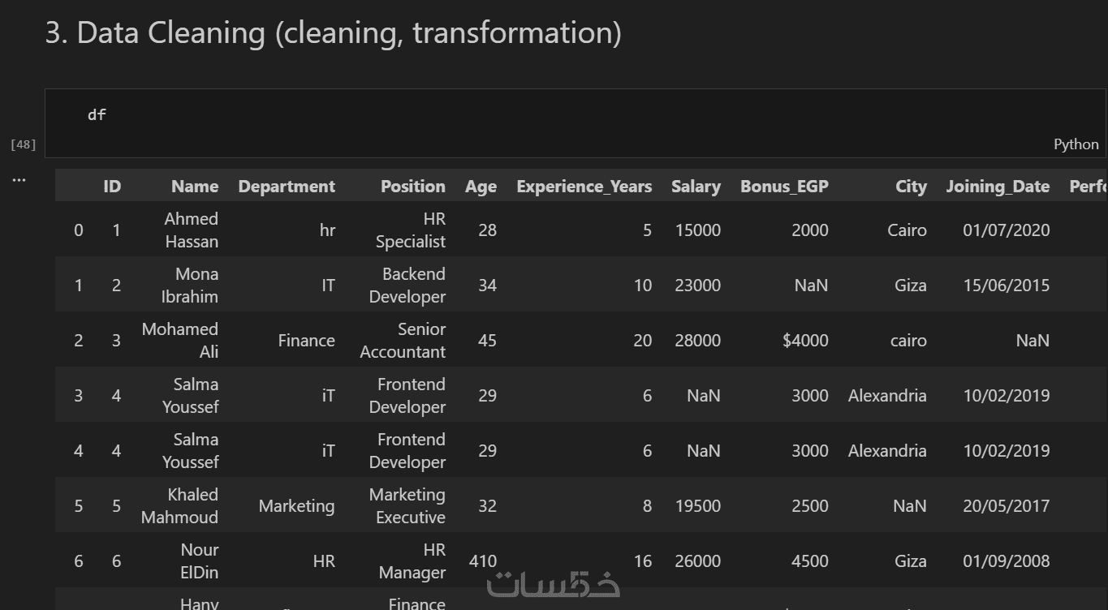Click the Joining_Date column header
Screen dimensions: 1108x610
pos(998,187)
